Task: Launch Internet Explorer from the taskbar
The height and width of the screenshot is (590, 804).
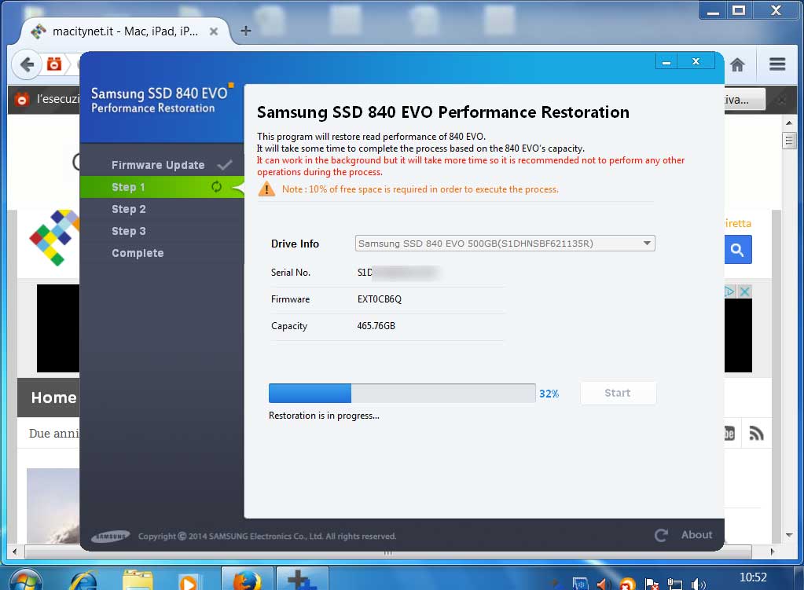Action: (x=83, y=581)
